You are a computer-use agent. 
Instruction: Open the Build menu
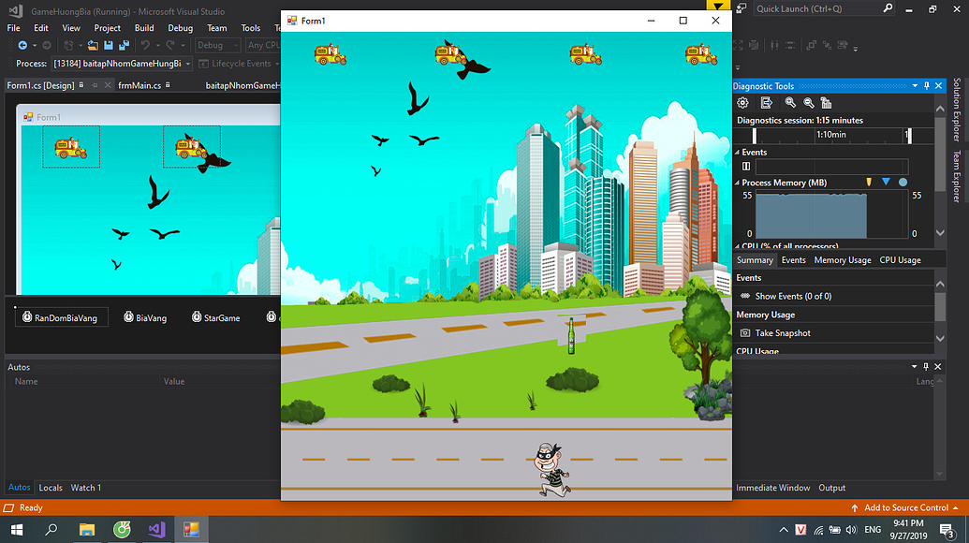coord(143,28)
